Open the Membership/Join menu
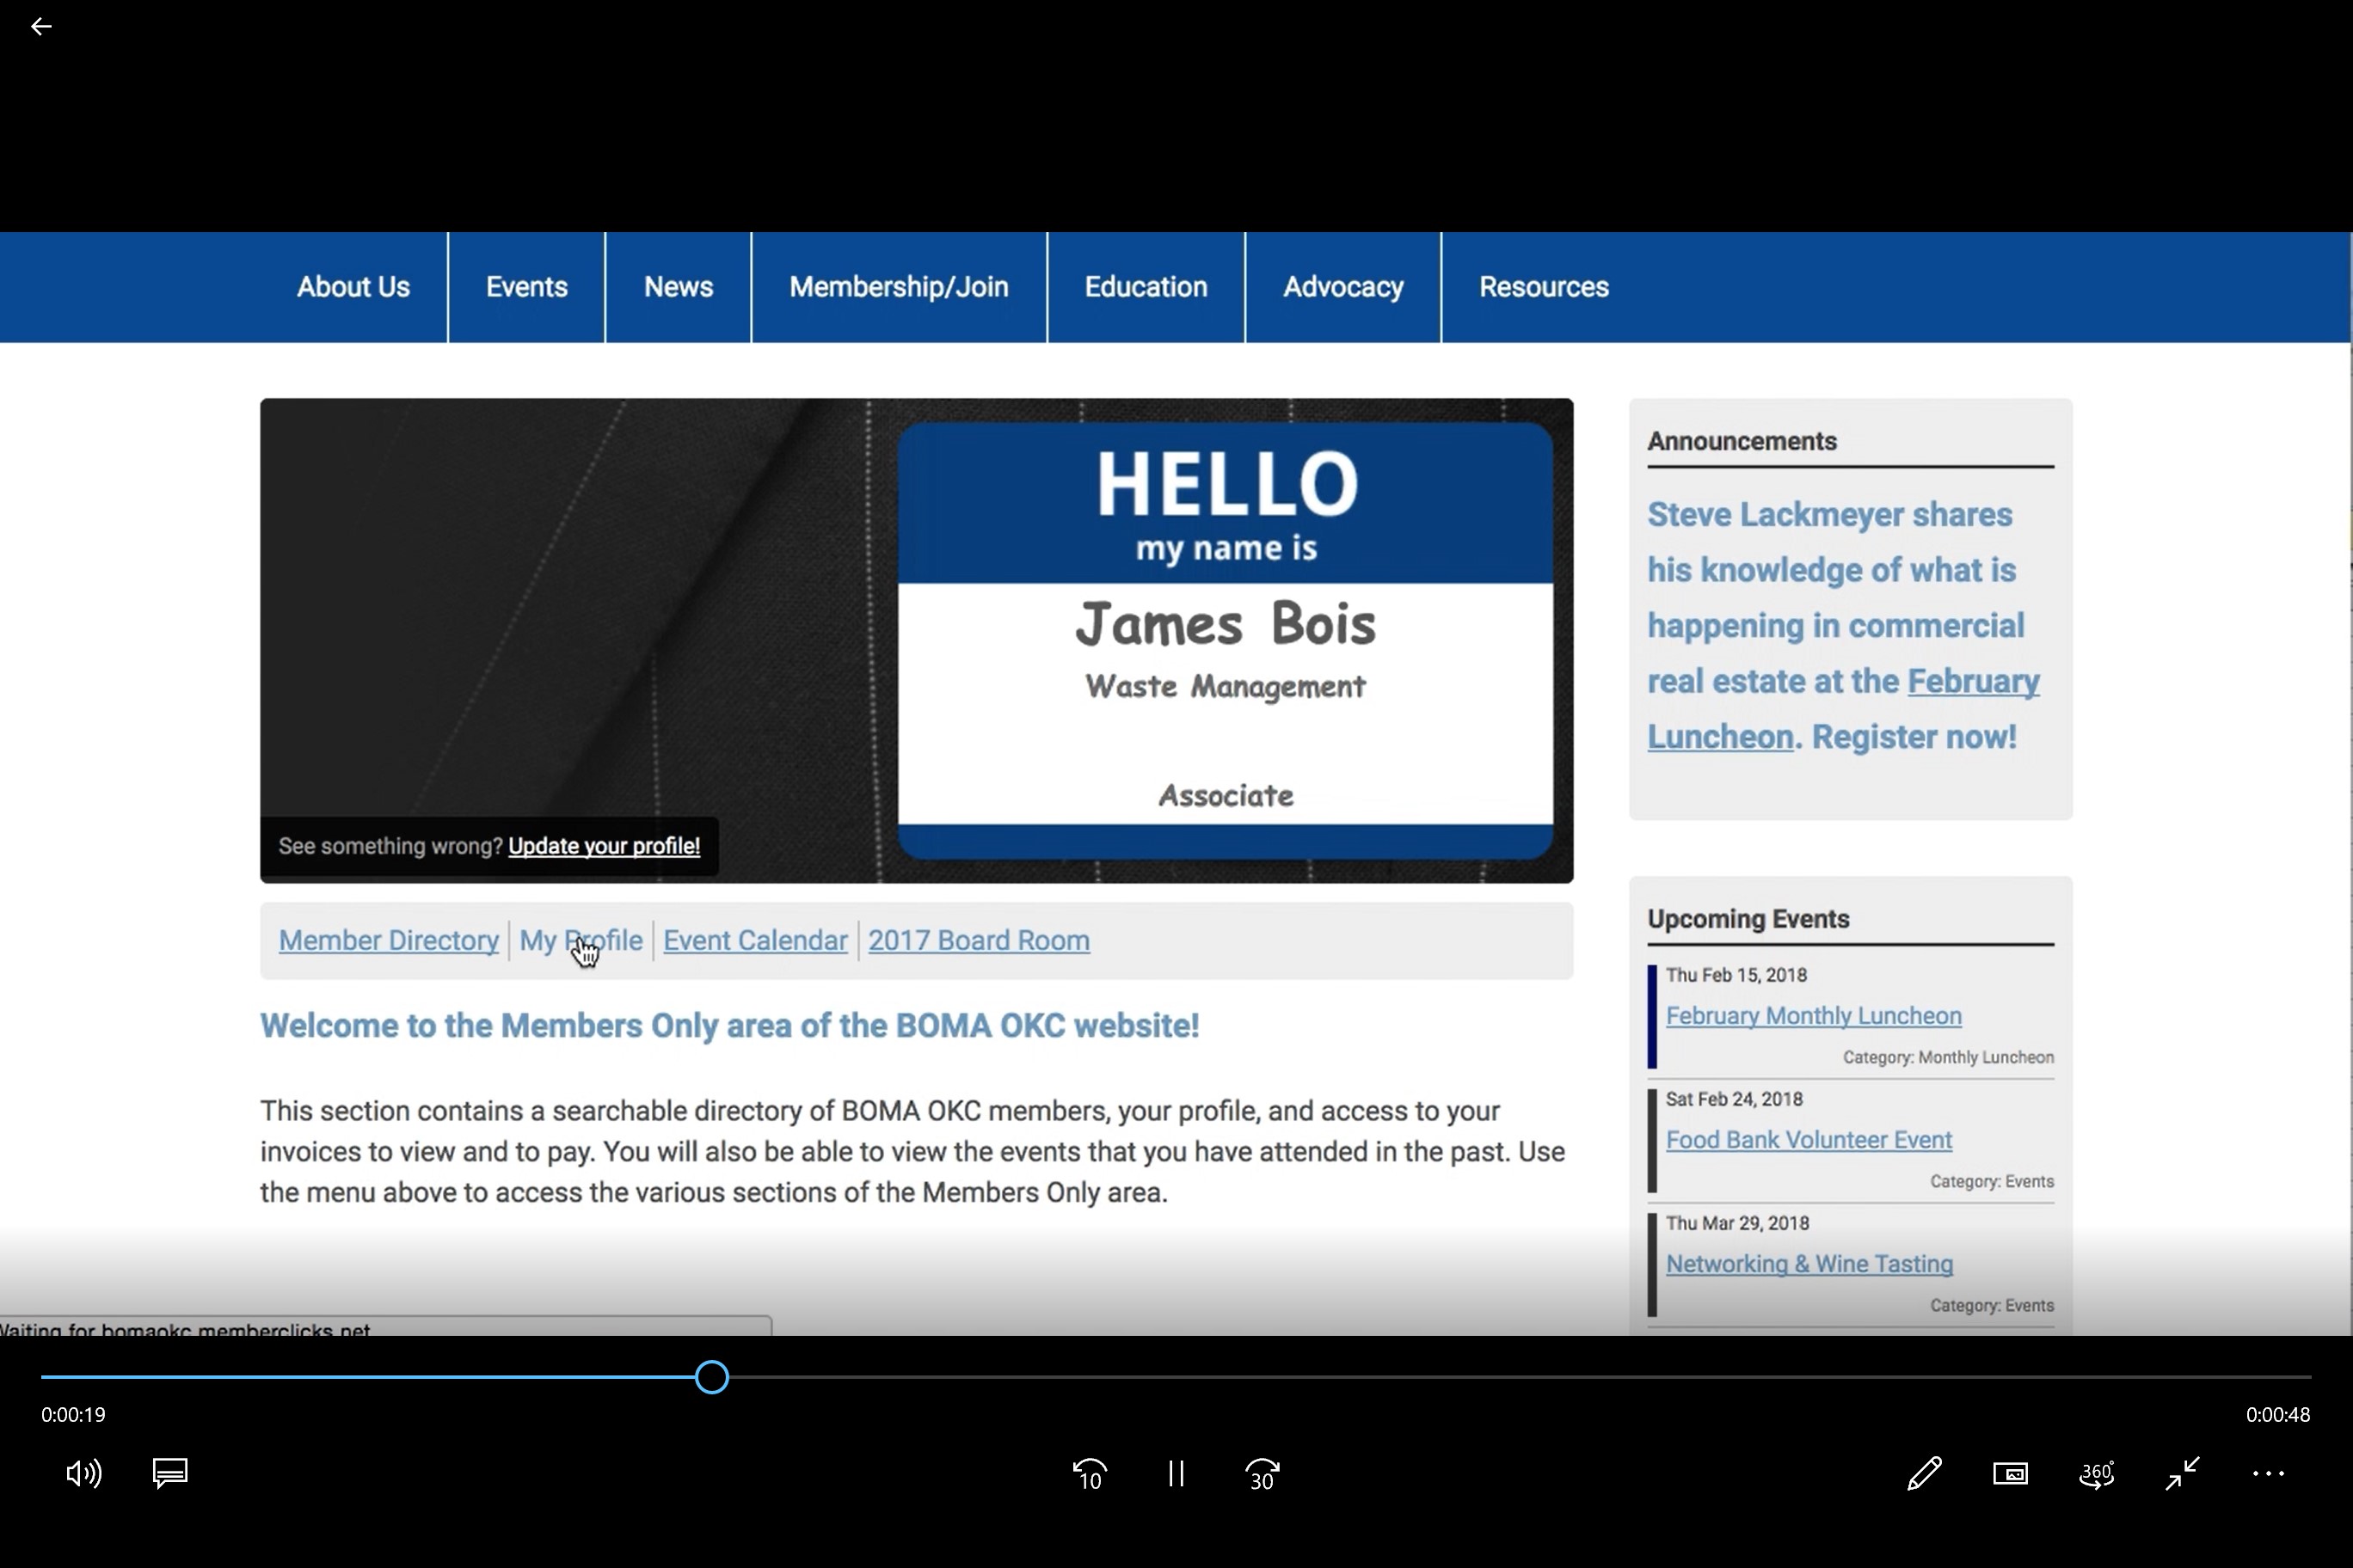The height and width of the screenshot is (1568, 2353). [x=899, y=287]
